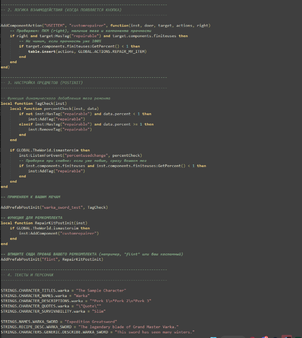
Task: Click the STRINGS.NAMES.WARKA_SWORD line
Action: click(x=59, y=322)
